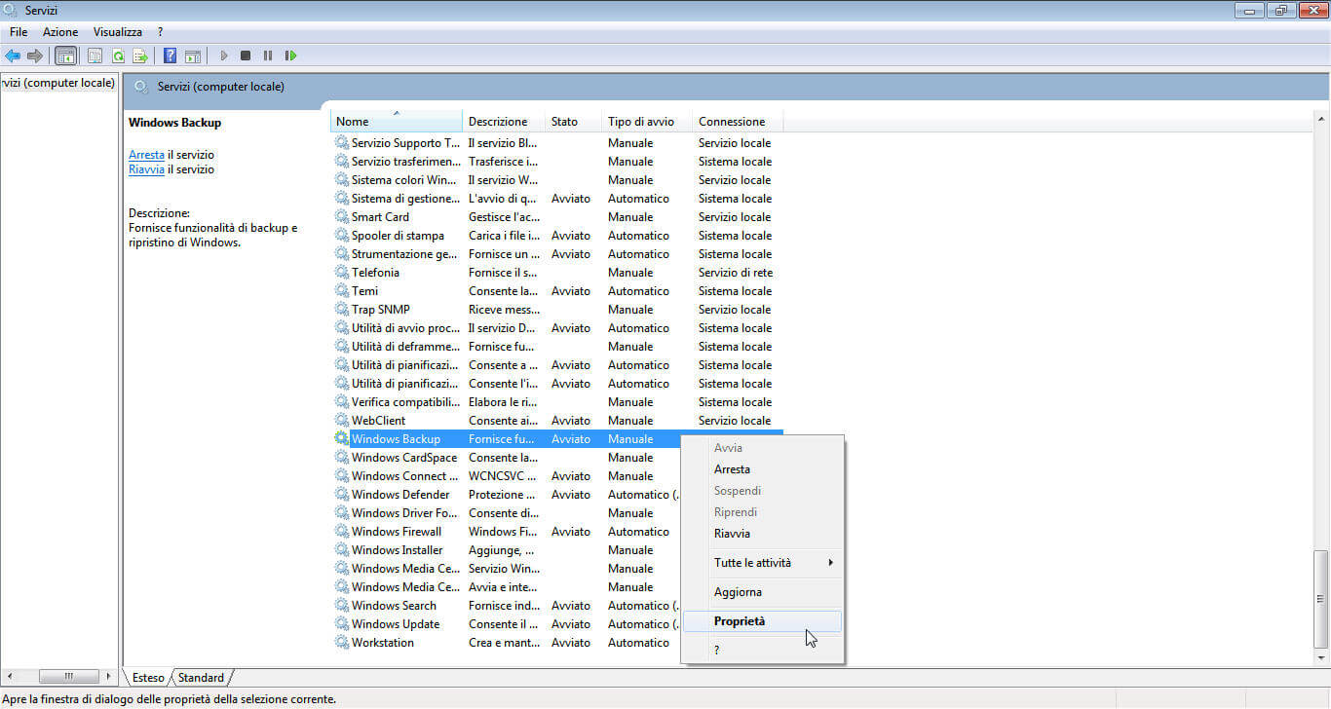Sort by the Stato column header
The width and height of the screenshot is (1331, 709).
[x=574, y=122]
